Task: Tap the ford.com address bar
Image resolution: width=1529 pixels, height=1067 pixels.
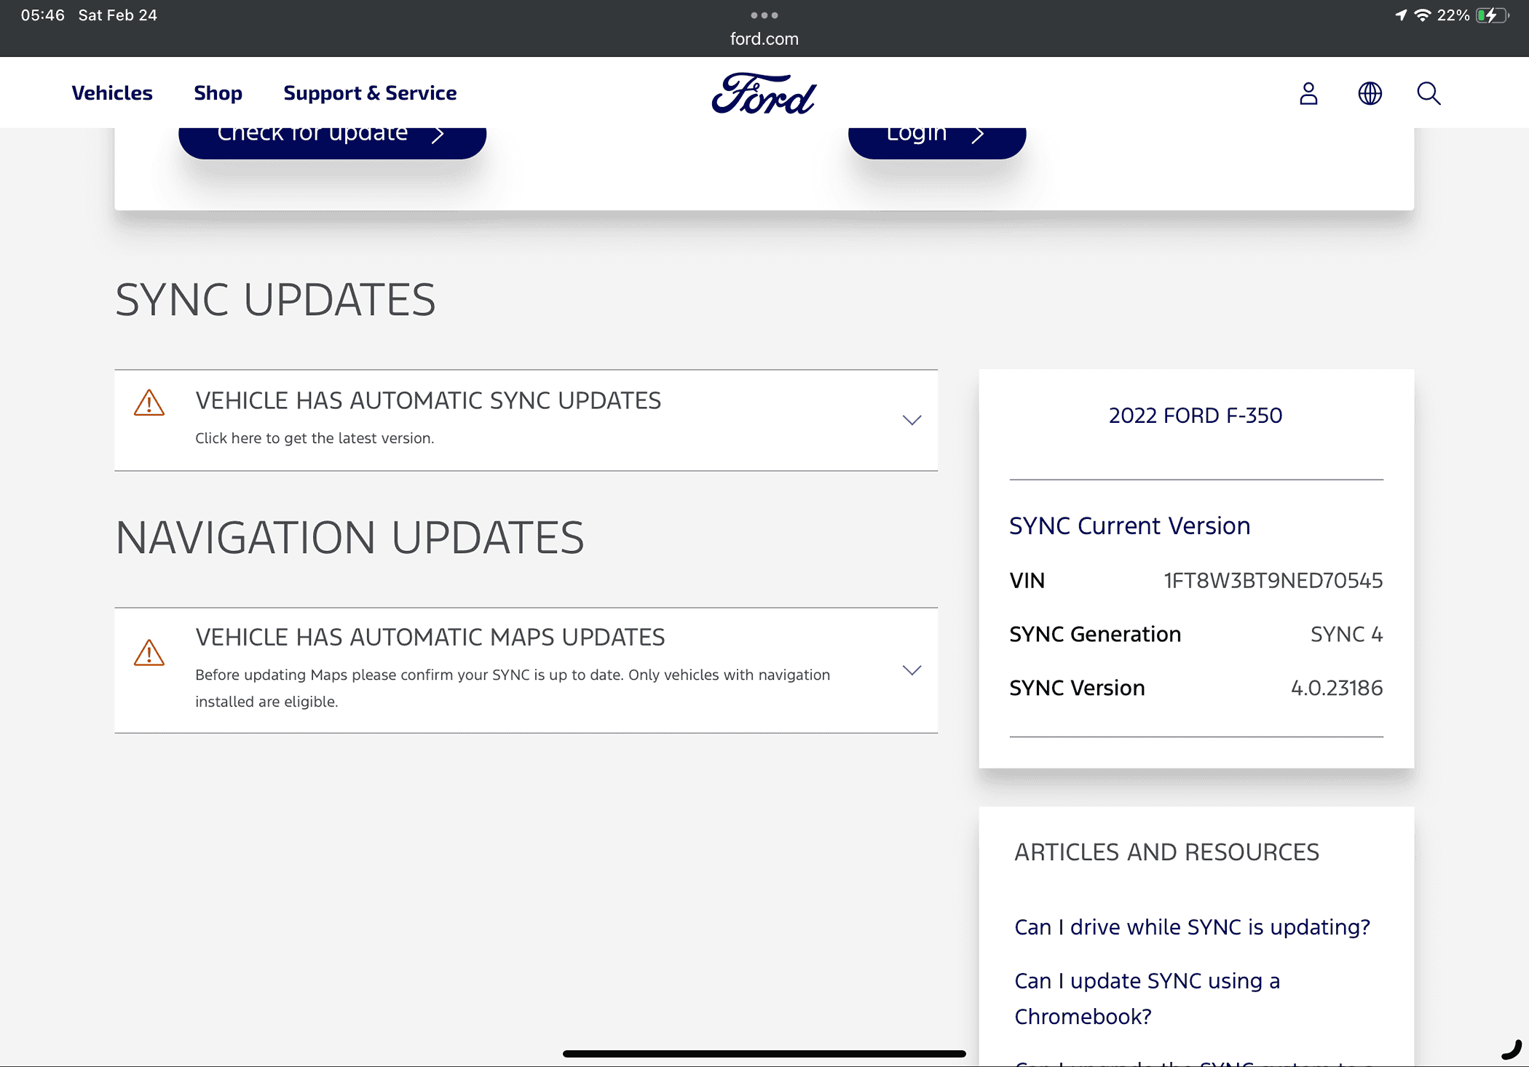Action: click(x=764, y=39)
